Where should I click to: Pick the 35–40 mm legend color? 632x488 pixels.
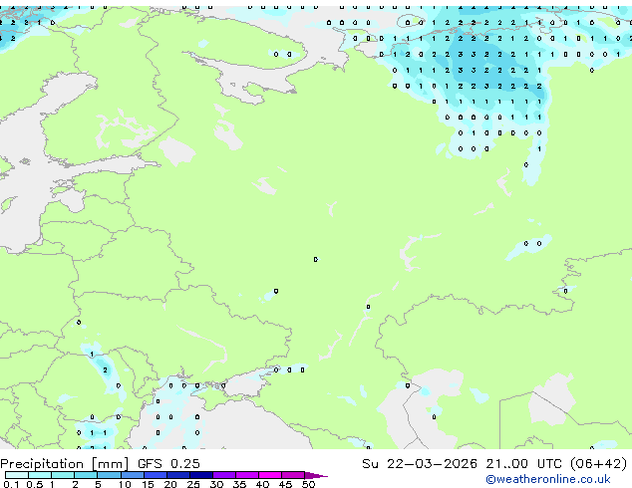247,475
